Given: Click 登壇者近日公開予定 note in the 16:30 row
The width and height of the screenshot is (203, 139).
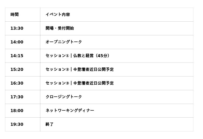Looking at the screenshot, I should click(95, 83).
